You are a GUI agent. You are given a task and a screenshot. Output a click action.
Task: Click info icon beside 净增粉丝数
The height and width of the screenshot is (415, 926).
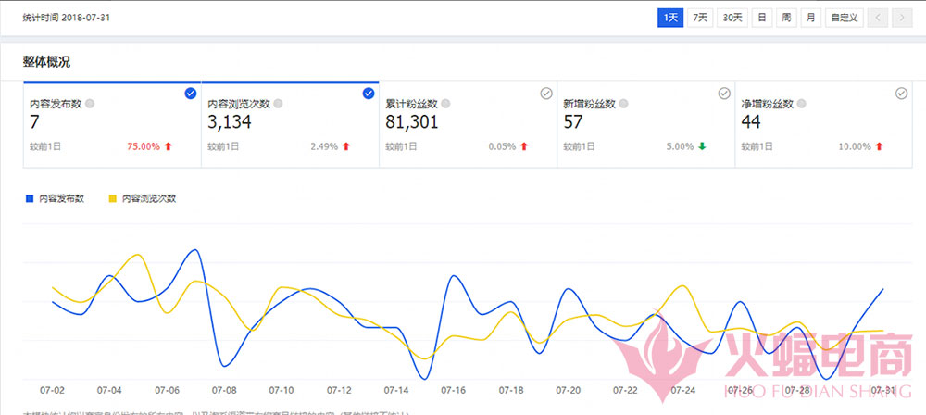[802, 105]
